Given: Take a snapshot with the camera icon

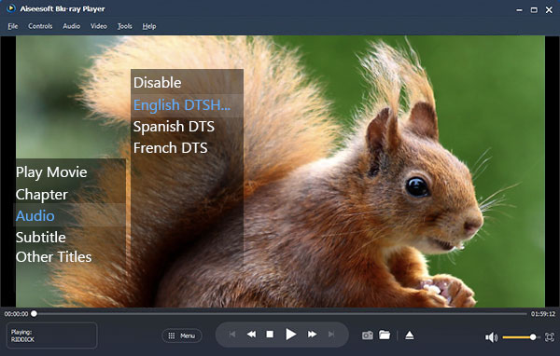Looking at the screenshot, I should point(368,335).
